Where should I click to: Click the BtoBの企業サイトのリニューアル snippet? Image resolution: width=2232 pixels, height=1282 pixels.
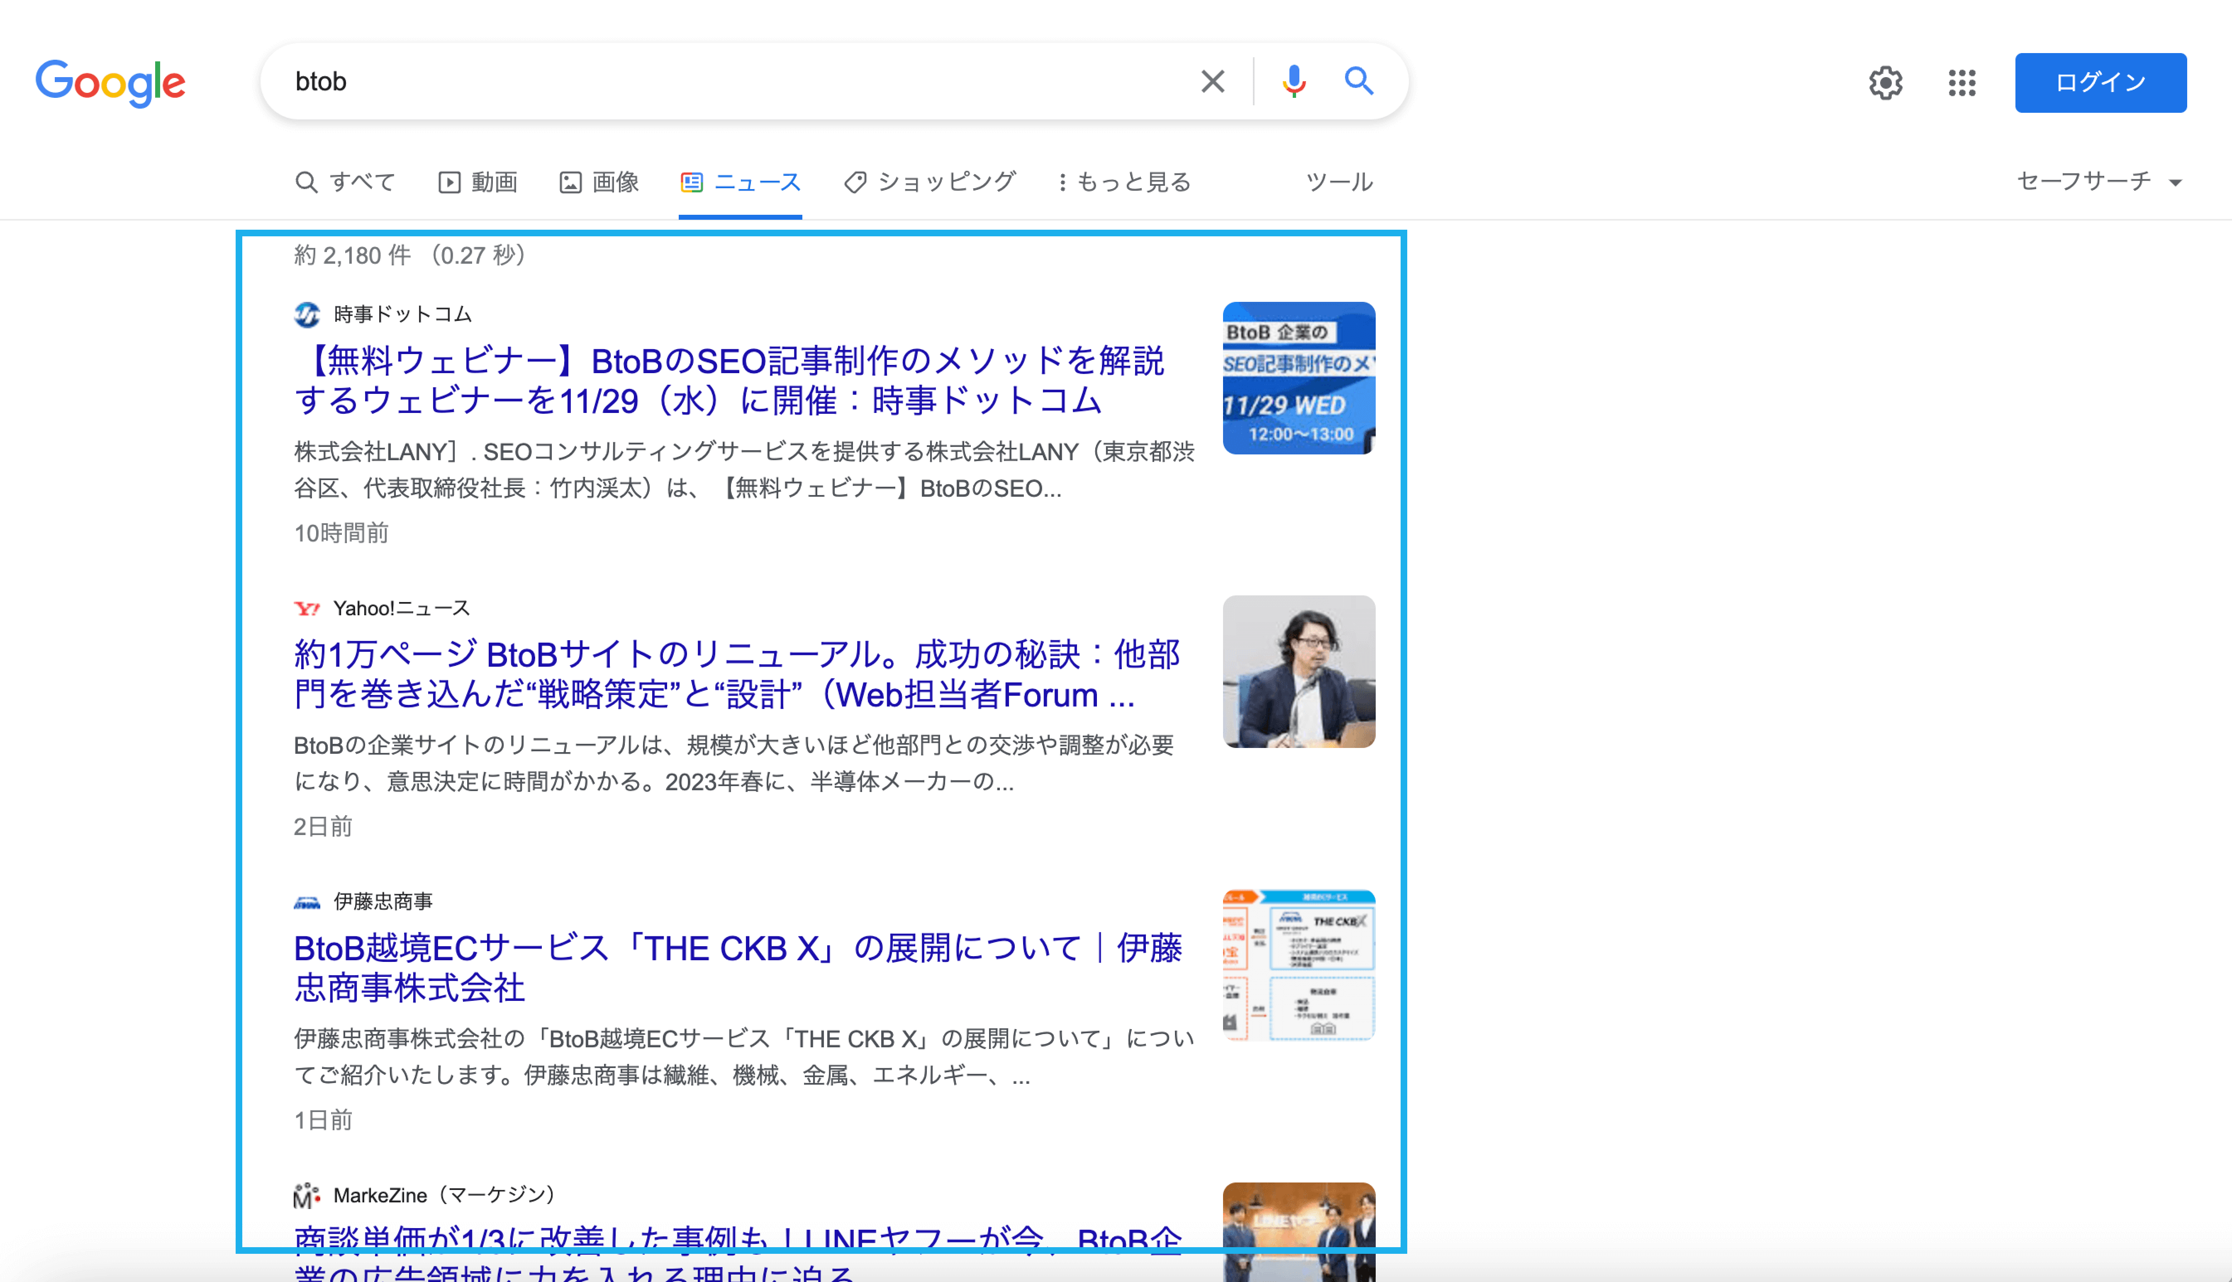[734, 763]
